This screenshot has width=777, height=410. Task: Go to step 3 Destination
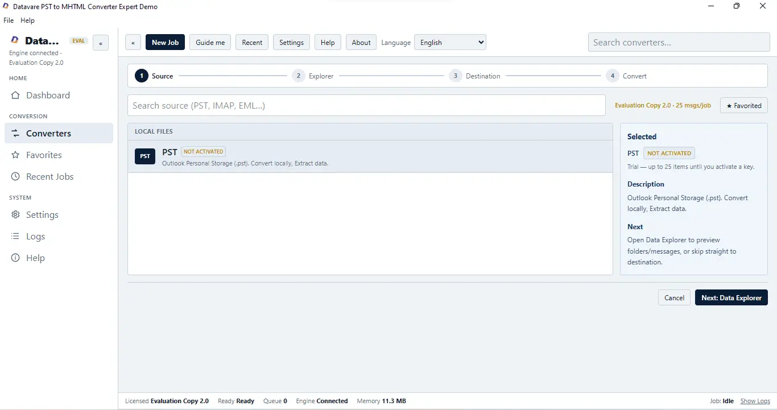click(474, 76)
